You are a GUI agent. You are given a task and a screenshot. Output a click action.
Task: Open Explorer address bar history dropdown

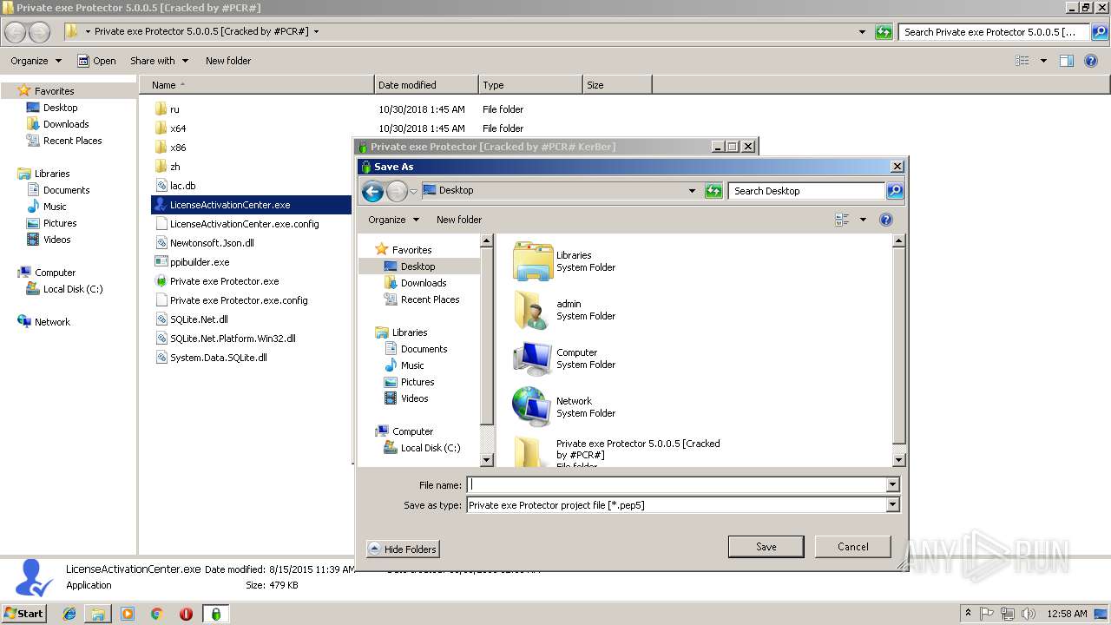click(x=862, y=32)
